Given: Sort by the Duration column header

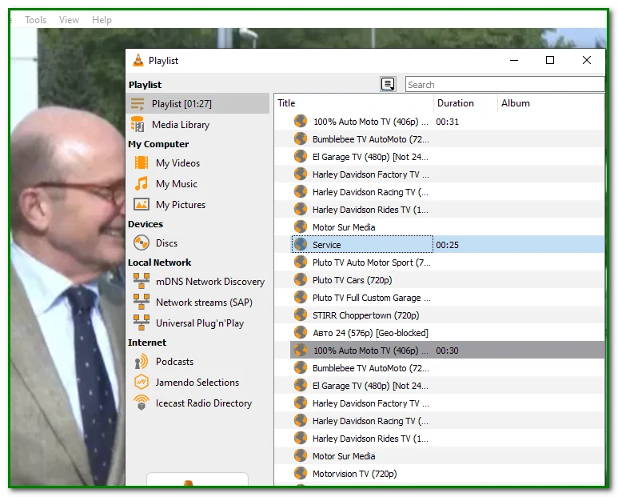Looking at the screenshot, I should click(x=465, y=103).
